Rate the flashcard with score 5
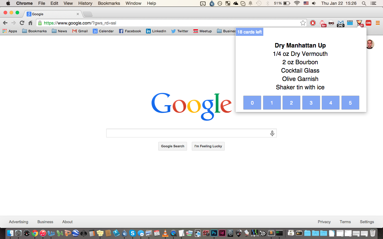The width and height of the screenshot is (383, 239). (350, 103)
